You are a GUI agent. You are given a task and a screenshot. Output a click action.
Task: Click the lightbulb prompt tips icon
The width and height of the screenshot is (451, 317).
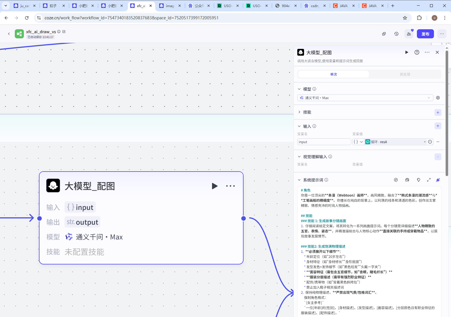pos(419,180)
